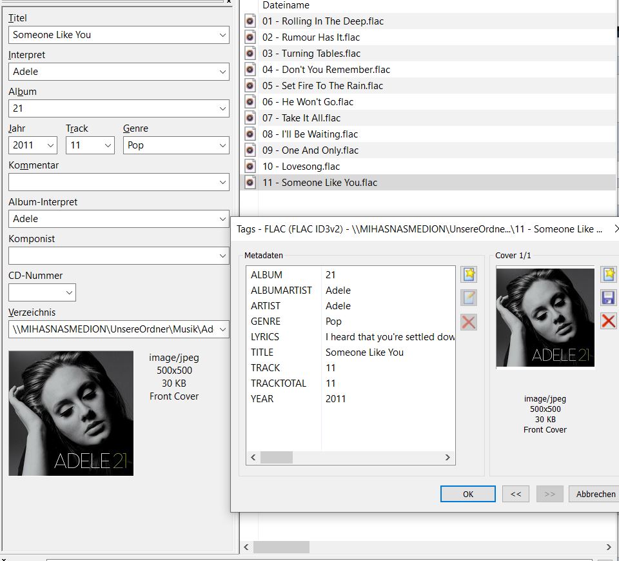
Task: Click the add cover star icon
Action: [608, 274]
